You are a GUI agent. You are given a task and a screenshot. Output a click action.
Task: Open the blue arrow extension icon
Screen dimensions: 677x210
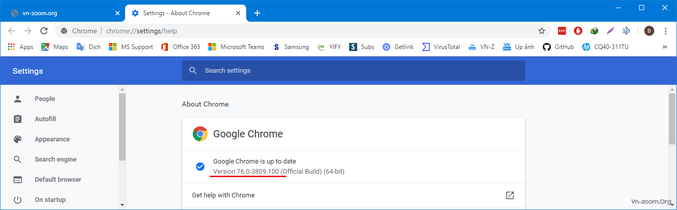627,31
